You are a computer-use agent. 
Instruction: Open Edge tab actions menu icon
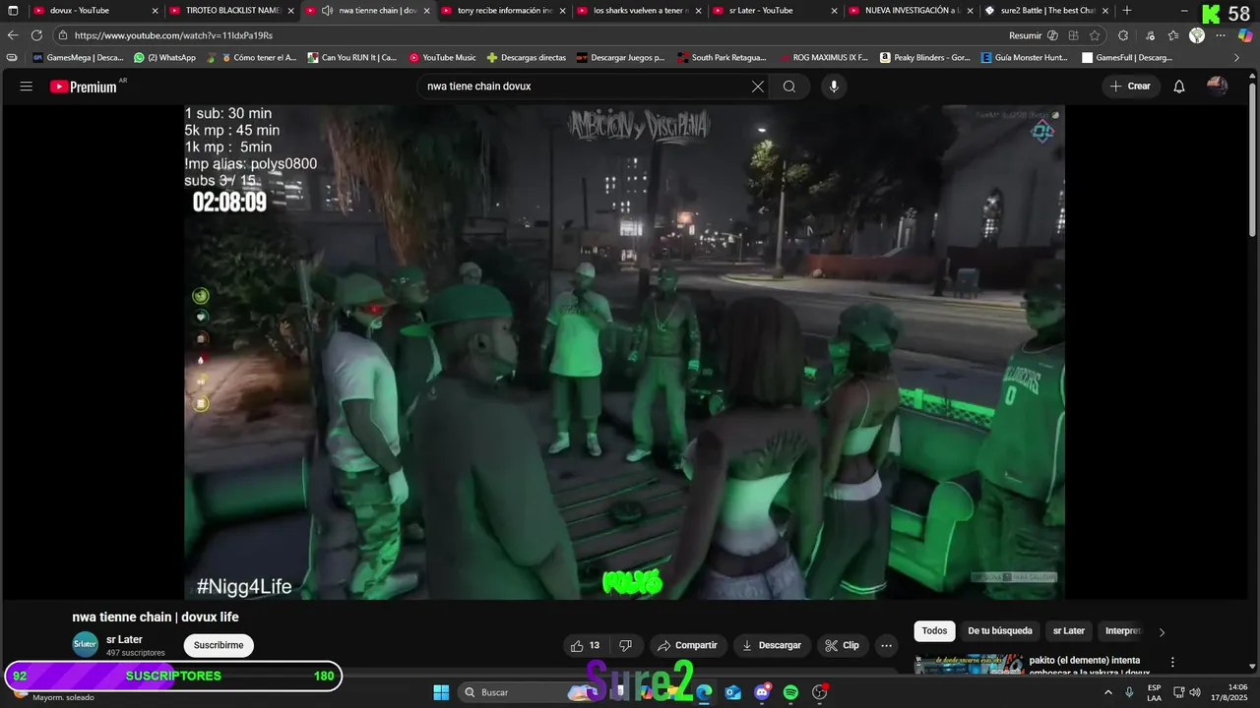[13, 11]
